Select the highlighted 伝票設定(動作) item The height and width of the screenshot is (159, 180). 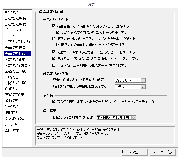pos(18,54)
